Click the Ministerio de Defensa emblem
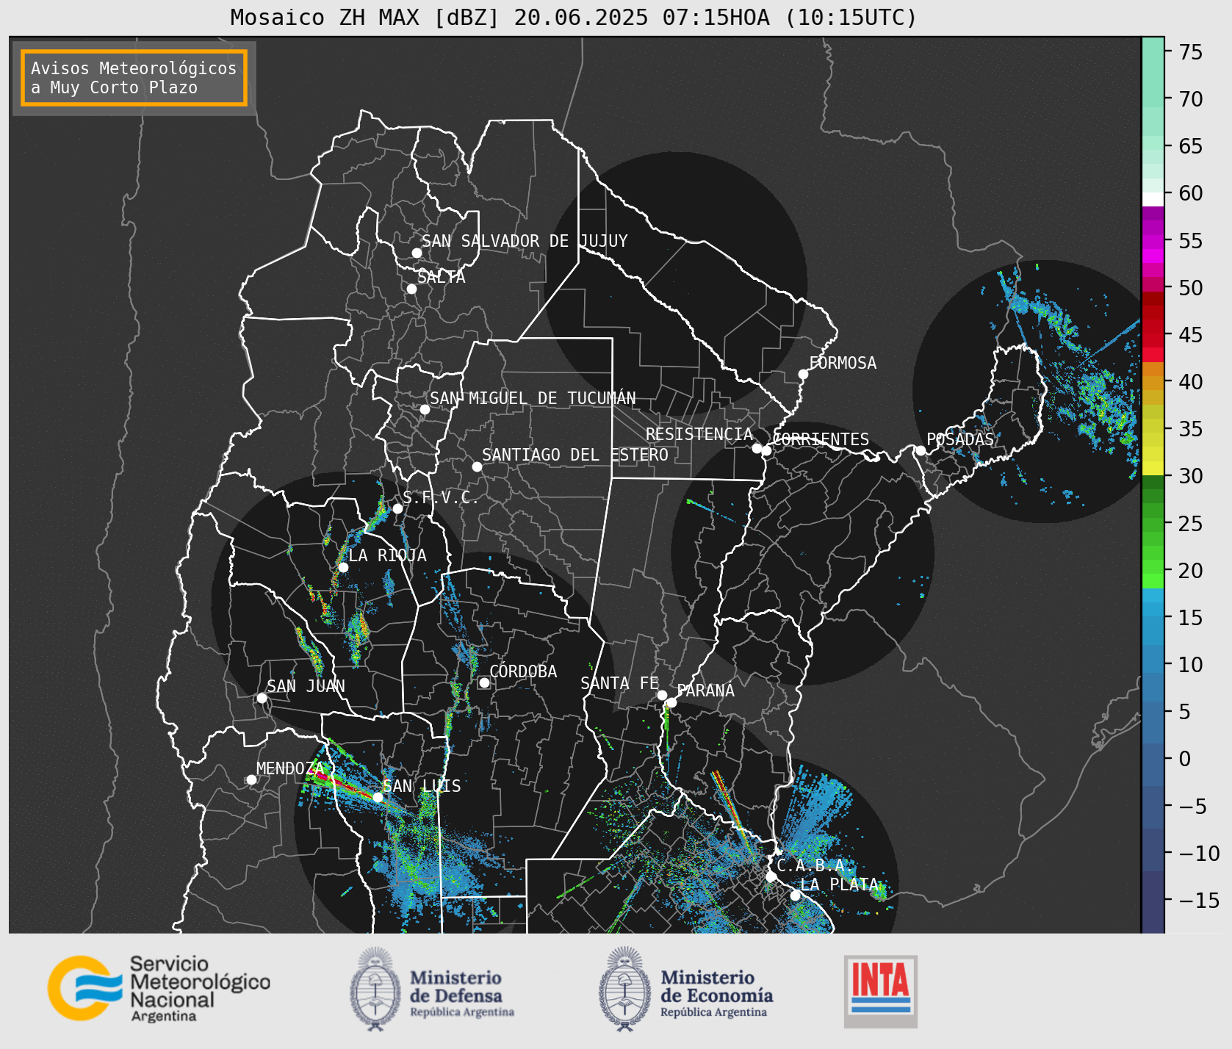The width and height of the screenshot is (1232, 1049). [375, 989]
